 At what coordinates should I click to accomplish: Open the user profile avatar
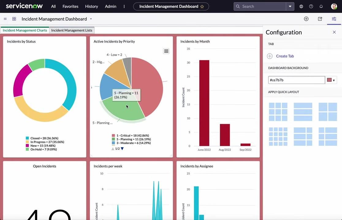tap(334, 6)
